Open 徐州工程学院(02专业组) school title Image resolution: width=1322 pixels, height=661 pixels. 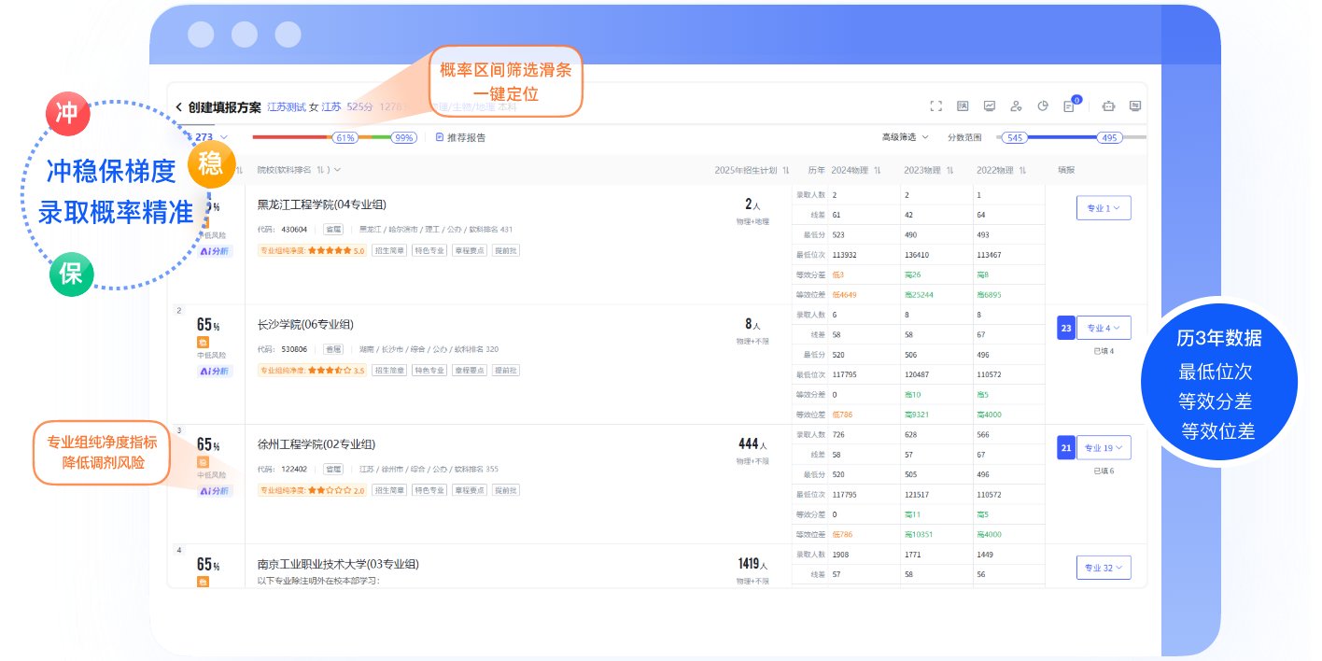(x=316, y=443)
